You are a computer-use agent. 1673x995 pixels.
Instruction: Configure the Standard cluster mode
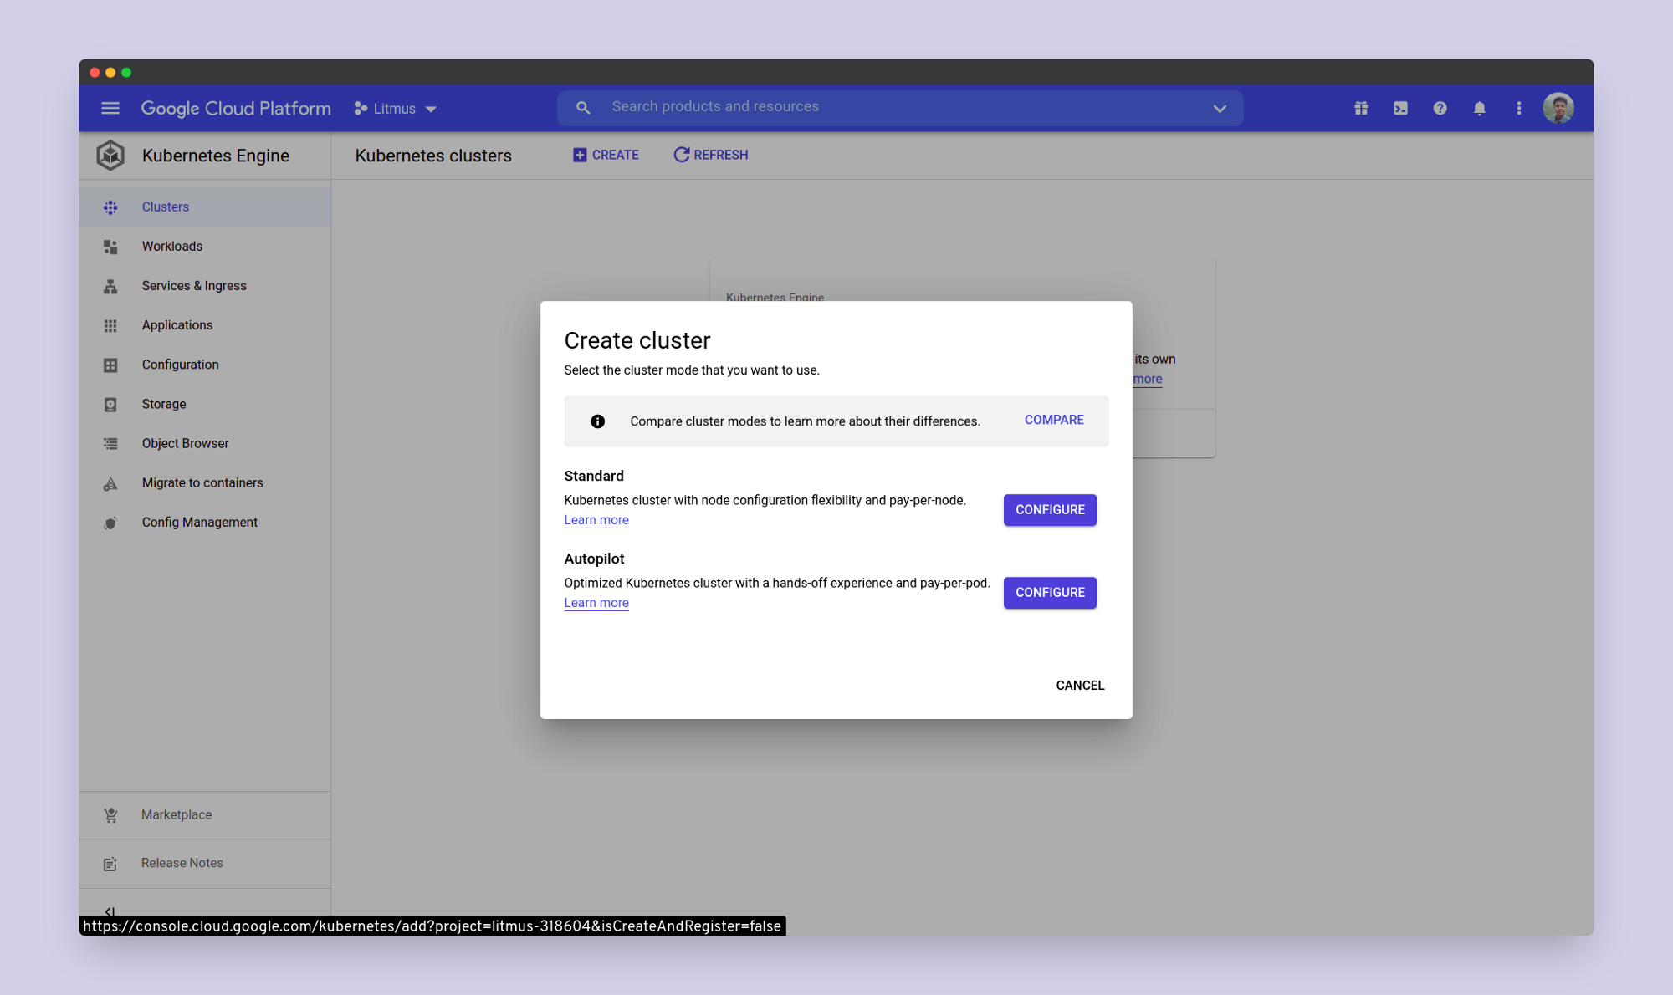point(1050,509)
